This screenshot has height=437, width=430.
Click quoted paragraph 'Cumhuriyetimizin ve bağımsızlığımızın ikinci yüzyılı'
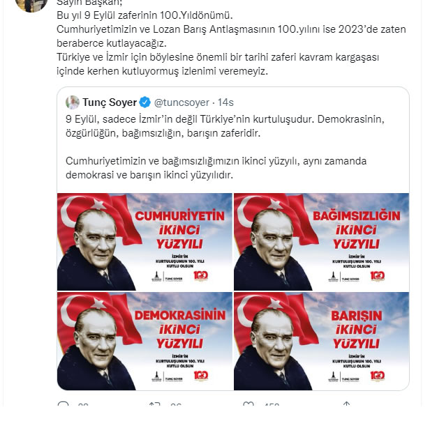click(216, 168)
